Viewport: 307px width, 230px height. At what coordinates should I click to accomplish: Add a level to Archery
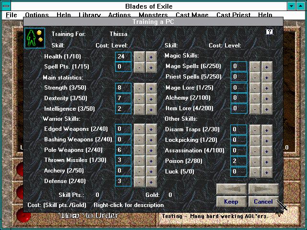(151, 172)
